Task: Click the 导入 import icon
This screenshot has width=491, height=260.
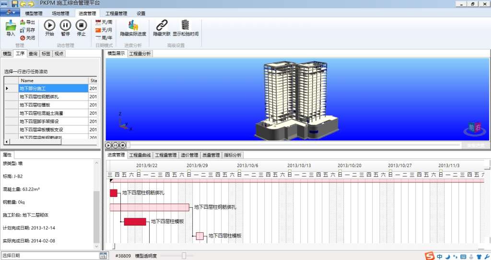Action: (11, 26)
